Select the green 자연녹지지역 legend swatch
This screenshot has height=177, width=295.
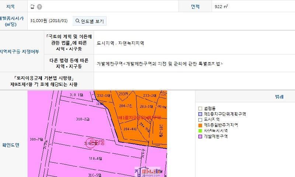click(200, 131)
